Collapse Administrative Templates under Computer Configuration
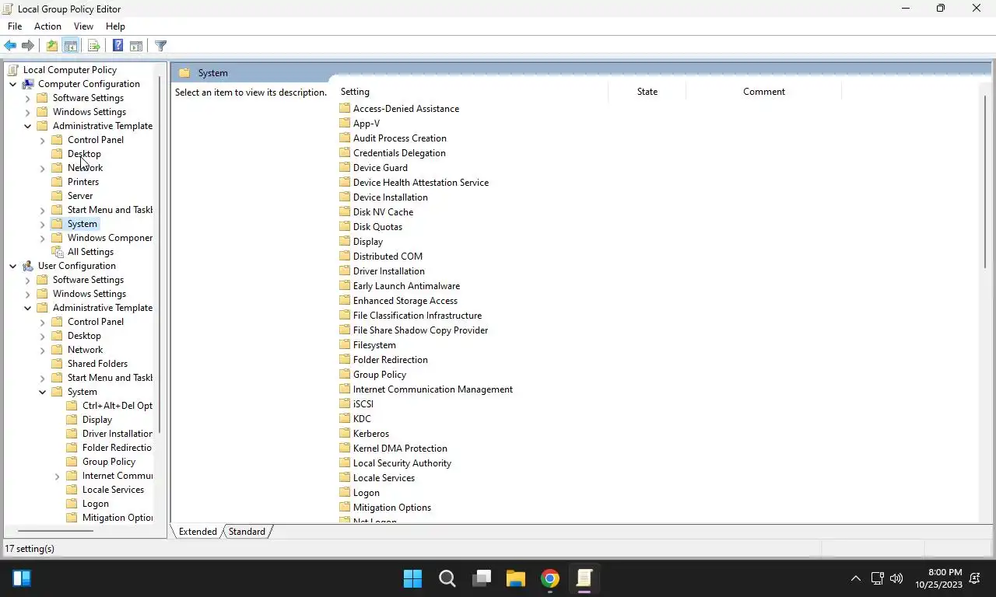Viewport: 996px width, 597px height. tap(27, 126)
